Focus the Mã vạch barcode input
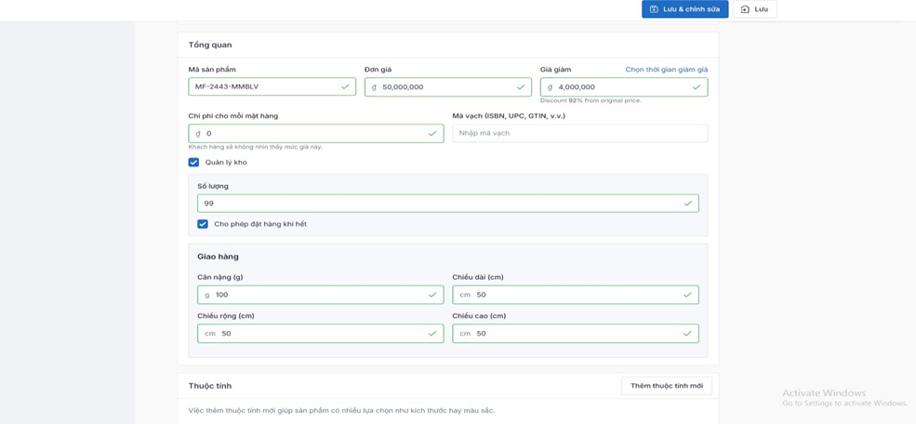Screen dimensions: 916x424 (x=579, y=133)
